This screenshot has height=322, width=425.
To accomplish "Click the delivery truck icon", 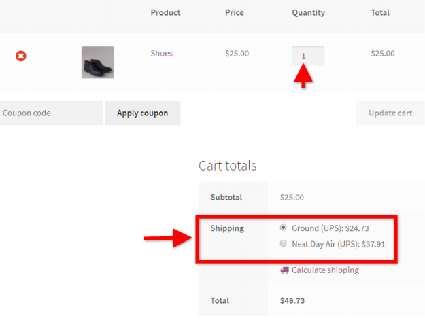I will click(x=285, y=270).
